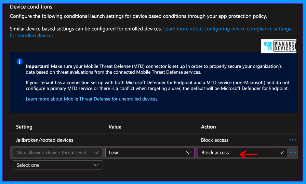306x184 pixels.
Task: Click the Important! bold text
Action: (38, 66)
